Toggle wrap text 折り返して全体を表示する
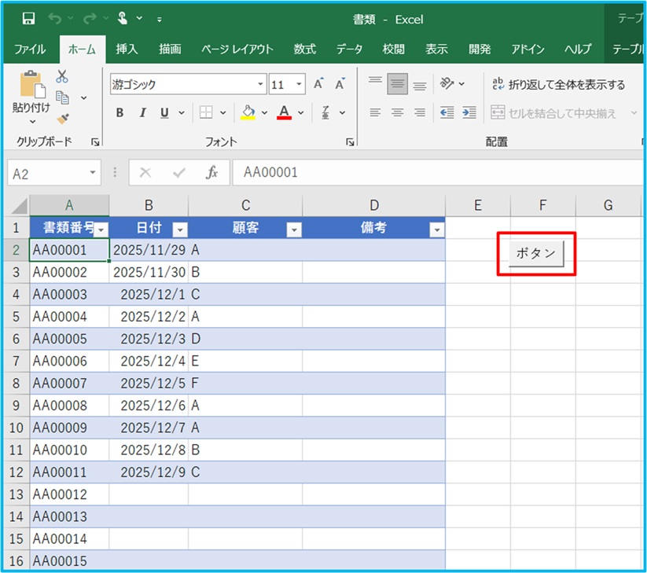Image resolution: width=647 pixels, height=573 pixels. (x=558, y=84)
